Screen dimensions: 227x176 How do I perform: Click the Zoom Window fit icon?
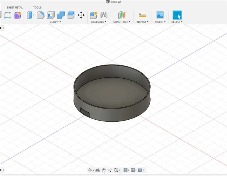click(116, 170)
